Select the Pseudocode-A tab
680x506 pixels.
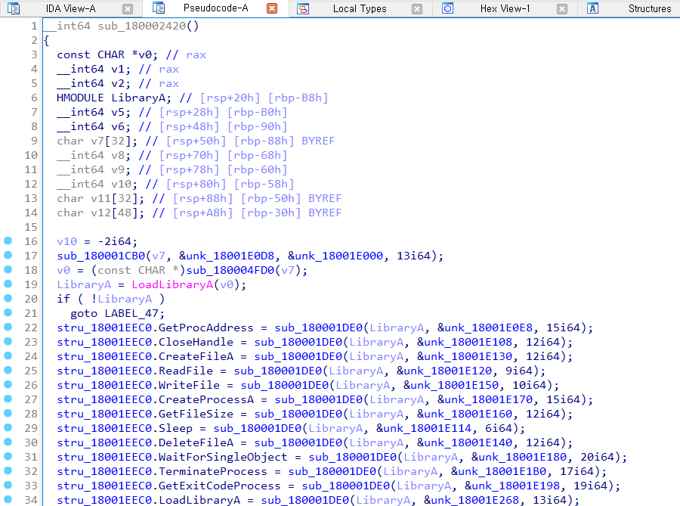coord(215,8)
